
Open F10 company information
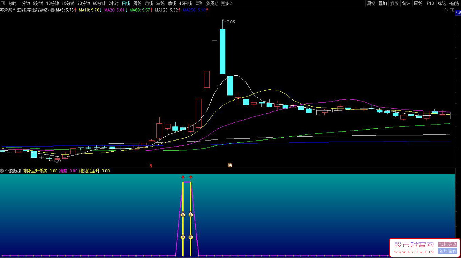point(430,3)
